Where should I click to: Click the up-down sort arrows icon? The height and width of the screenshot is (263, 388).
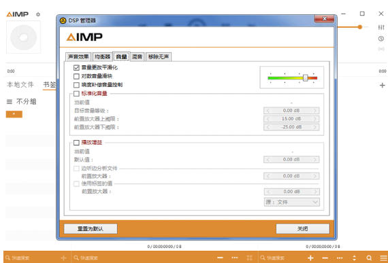pyautogui.click(x=355, y=258)
